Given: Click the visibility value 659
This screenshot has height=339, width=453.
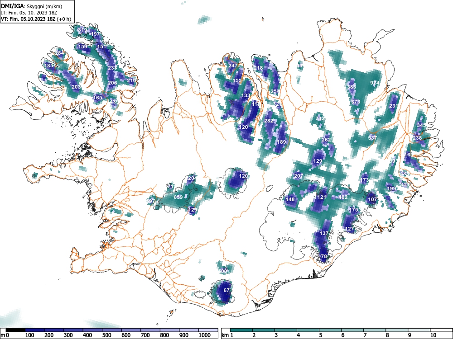Looking at the screenshot, I should pos(178,197).
